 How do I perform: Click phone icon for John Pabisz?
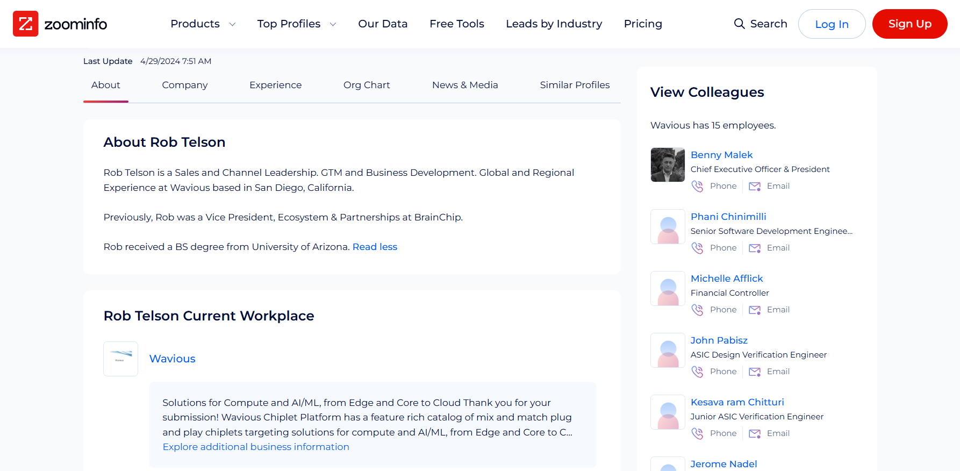point(697,372)
